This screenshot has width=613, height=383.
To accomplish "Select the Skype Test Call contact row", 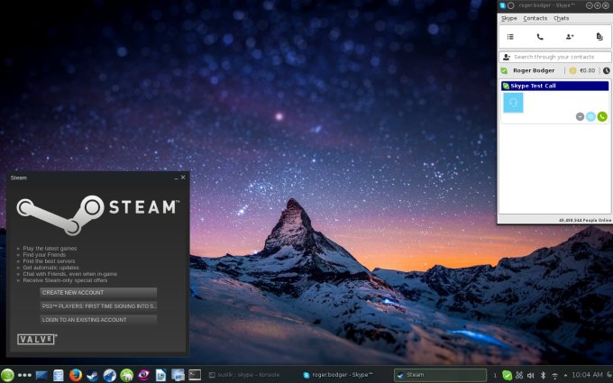I will point(554,86).
